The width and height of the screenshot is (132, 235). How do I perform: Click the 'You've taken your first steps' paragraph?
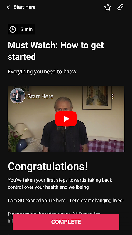(x=60, y=183)
